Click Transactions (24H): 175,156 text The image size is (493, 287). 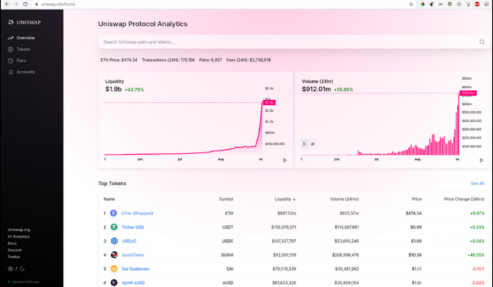(x=168, y=60)
